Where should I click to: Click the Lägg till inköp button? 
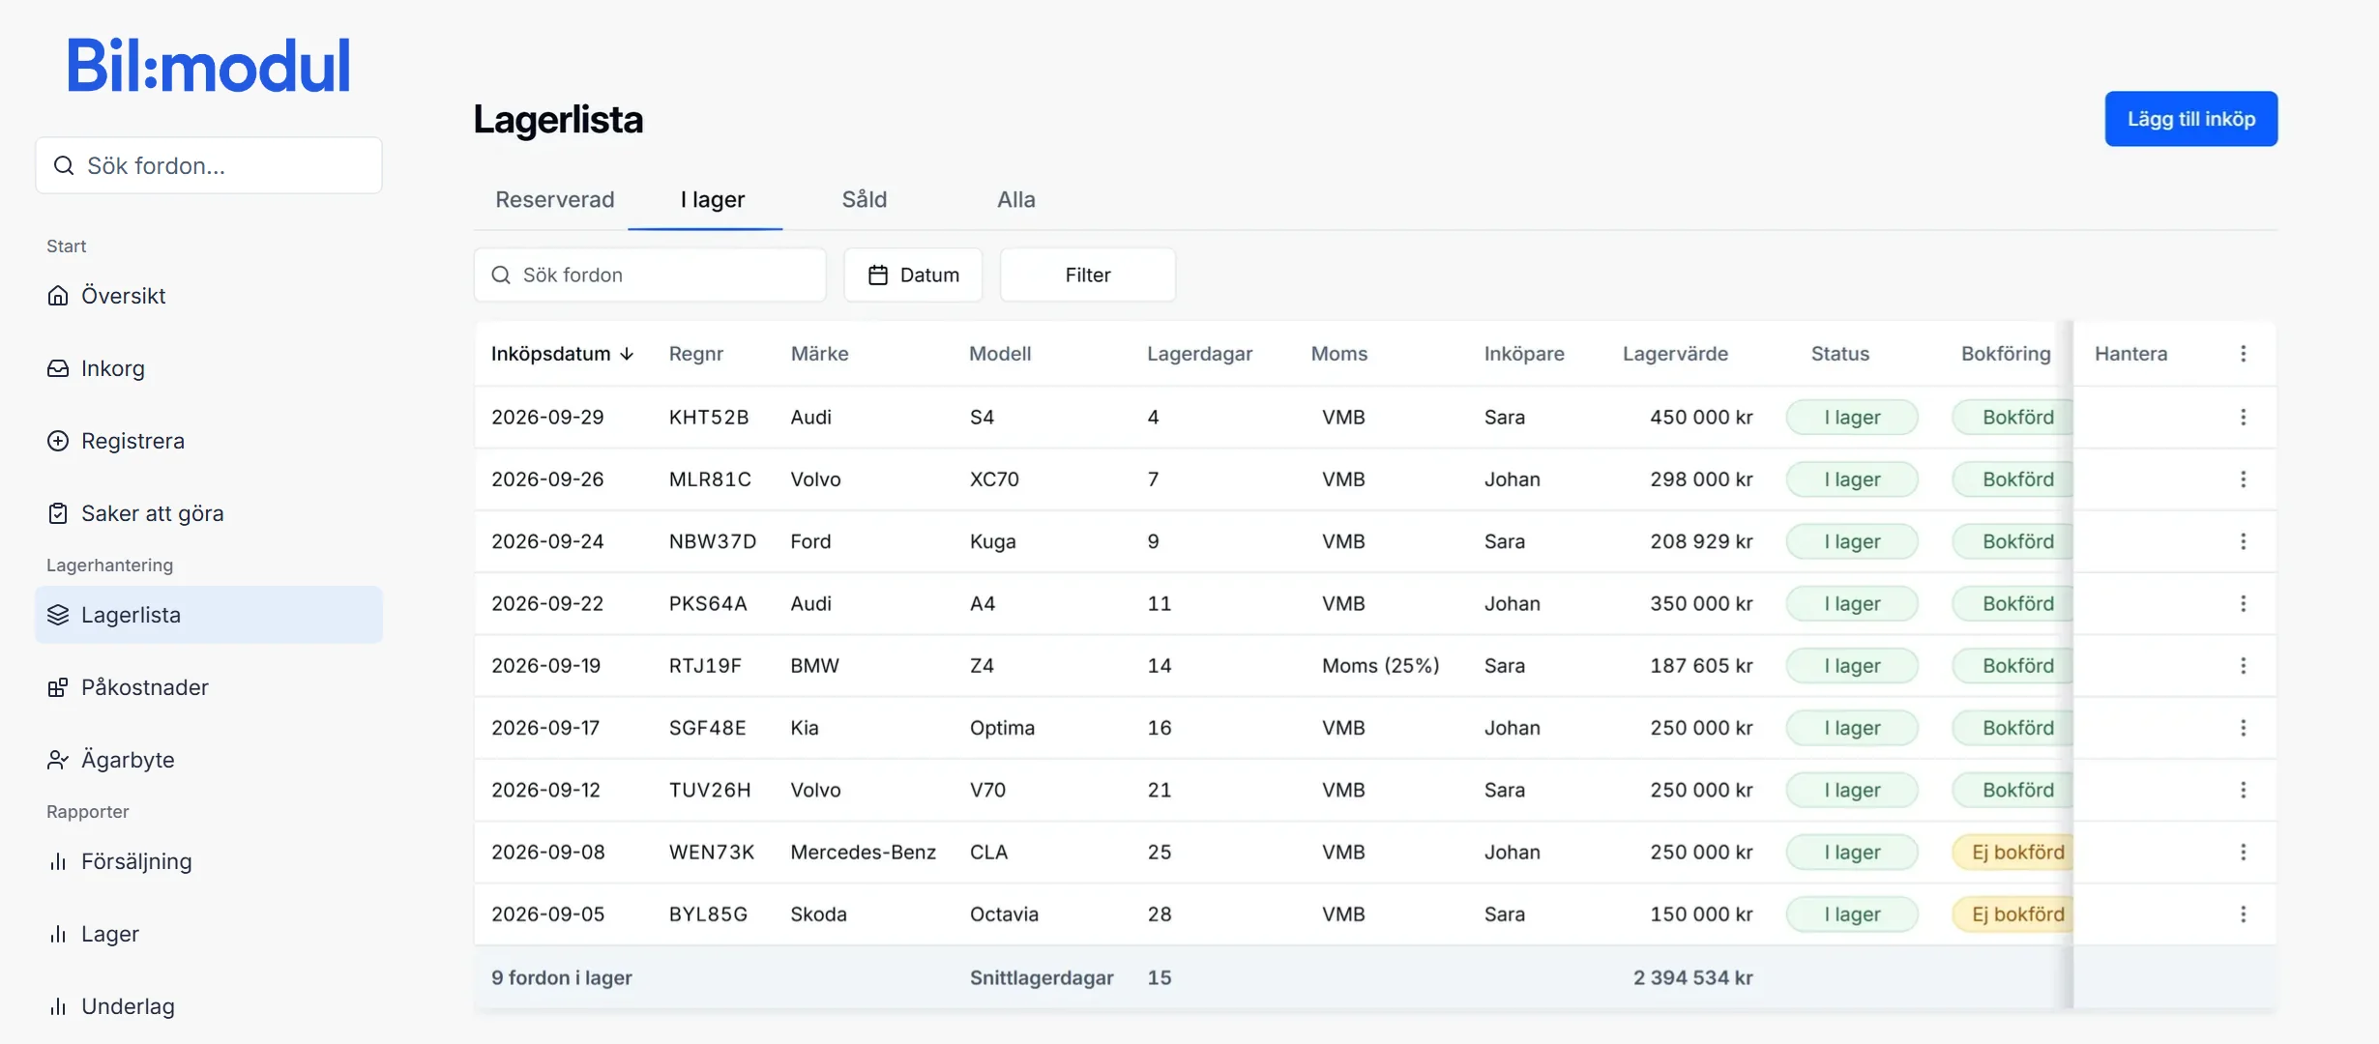2191,119
